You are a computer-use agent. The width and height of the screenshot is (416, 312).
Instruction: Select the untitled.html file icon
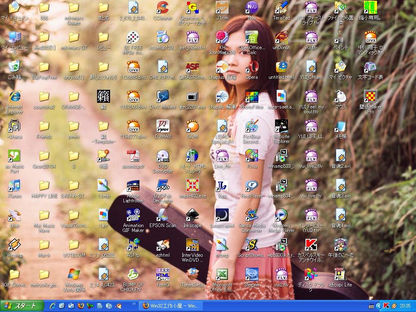[x=281, y=67]
